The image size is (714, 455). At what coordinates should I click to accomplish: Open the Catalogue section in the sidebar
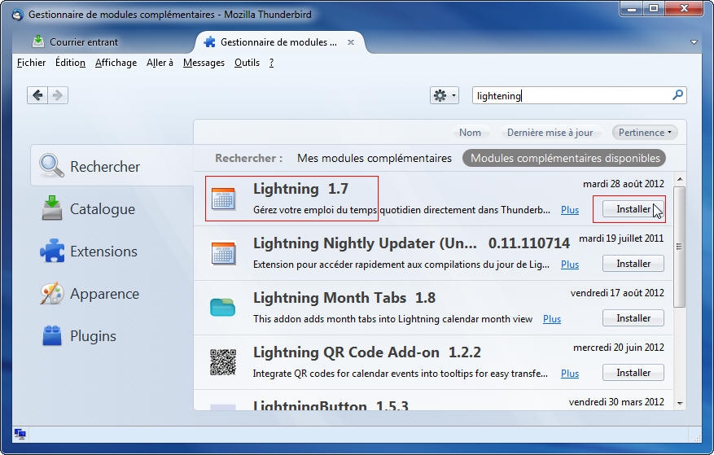pos(112,208)
